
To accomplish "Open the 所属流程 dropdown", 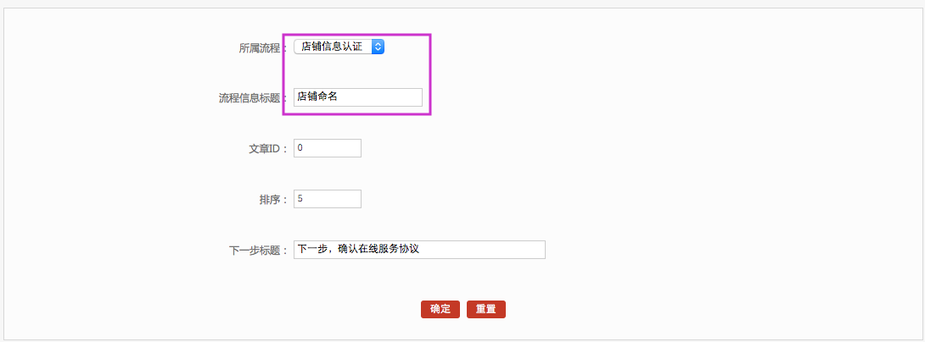I will pos(339,47).
